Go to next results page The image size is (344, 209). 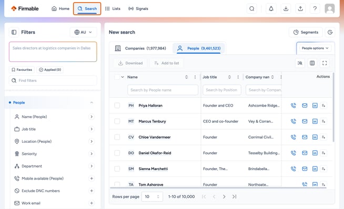tap(224, 197)
